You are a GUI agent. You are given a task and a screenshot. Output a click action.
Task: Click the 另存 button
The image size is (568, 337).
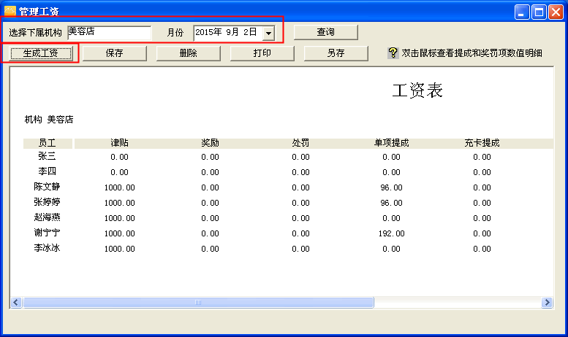coord(336,53)
